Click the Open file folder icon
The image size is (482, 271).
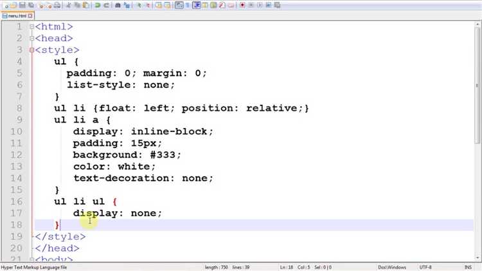click(13, 5)
